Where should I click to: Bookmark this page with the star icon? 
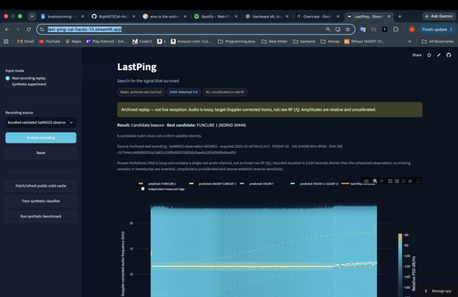click(348, 29)
